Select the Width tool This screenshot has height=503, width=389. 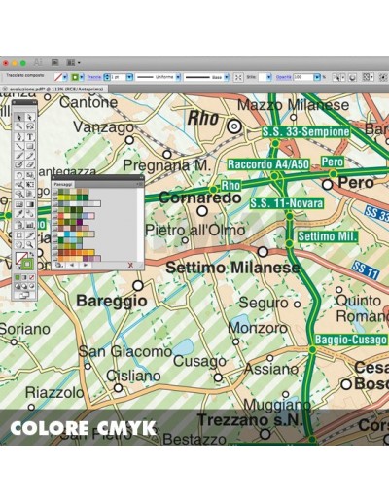(19, 185)
